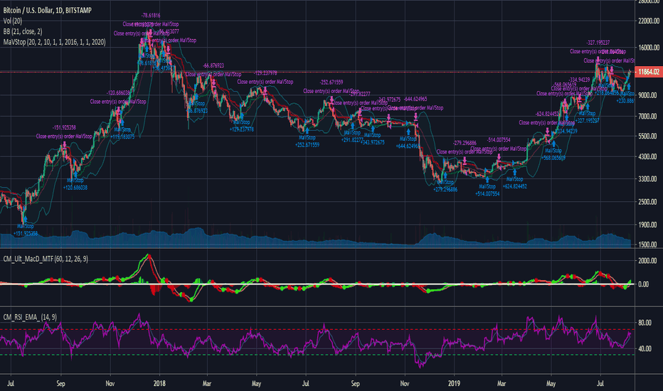Click the 2500.00 price axis value
Screen dimensions: 663x391
tap(649, 202)
